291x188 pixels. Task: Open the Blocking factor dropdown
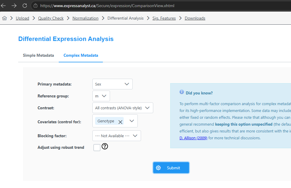(x=117, y=136)
